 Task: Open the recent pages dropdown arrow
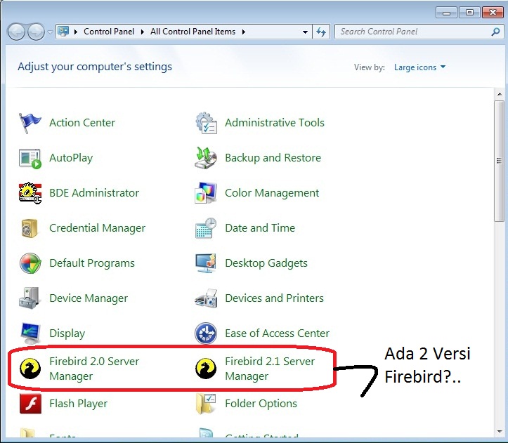[x=50, y=32]
